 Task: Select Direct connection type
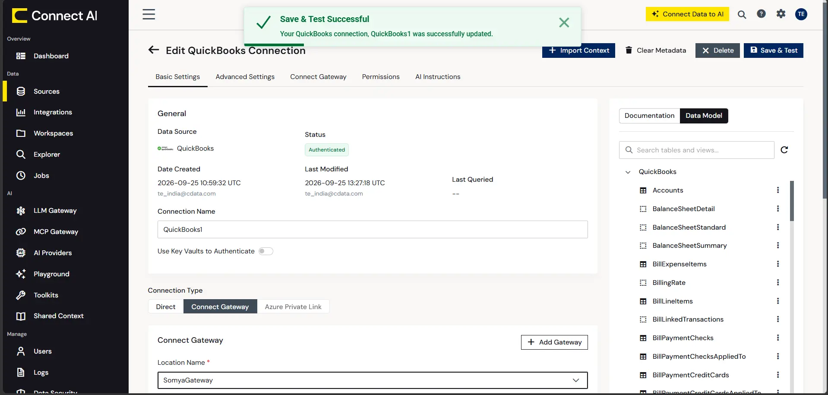[x=166, y=307]
